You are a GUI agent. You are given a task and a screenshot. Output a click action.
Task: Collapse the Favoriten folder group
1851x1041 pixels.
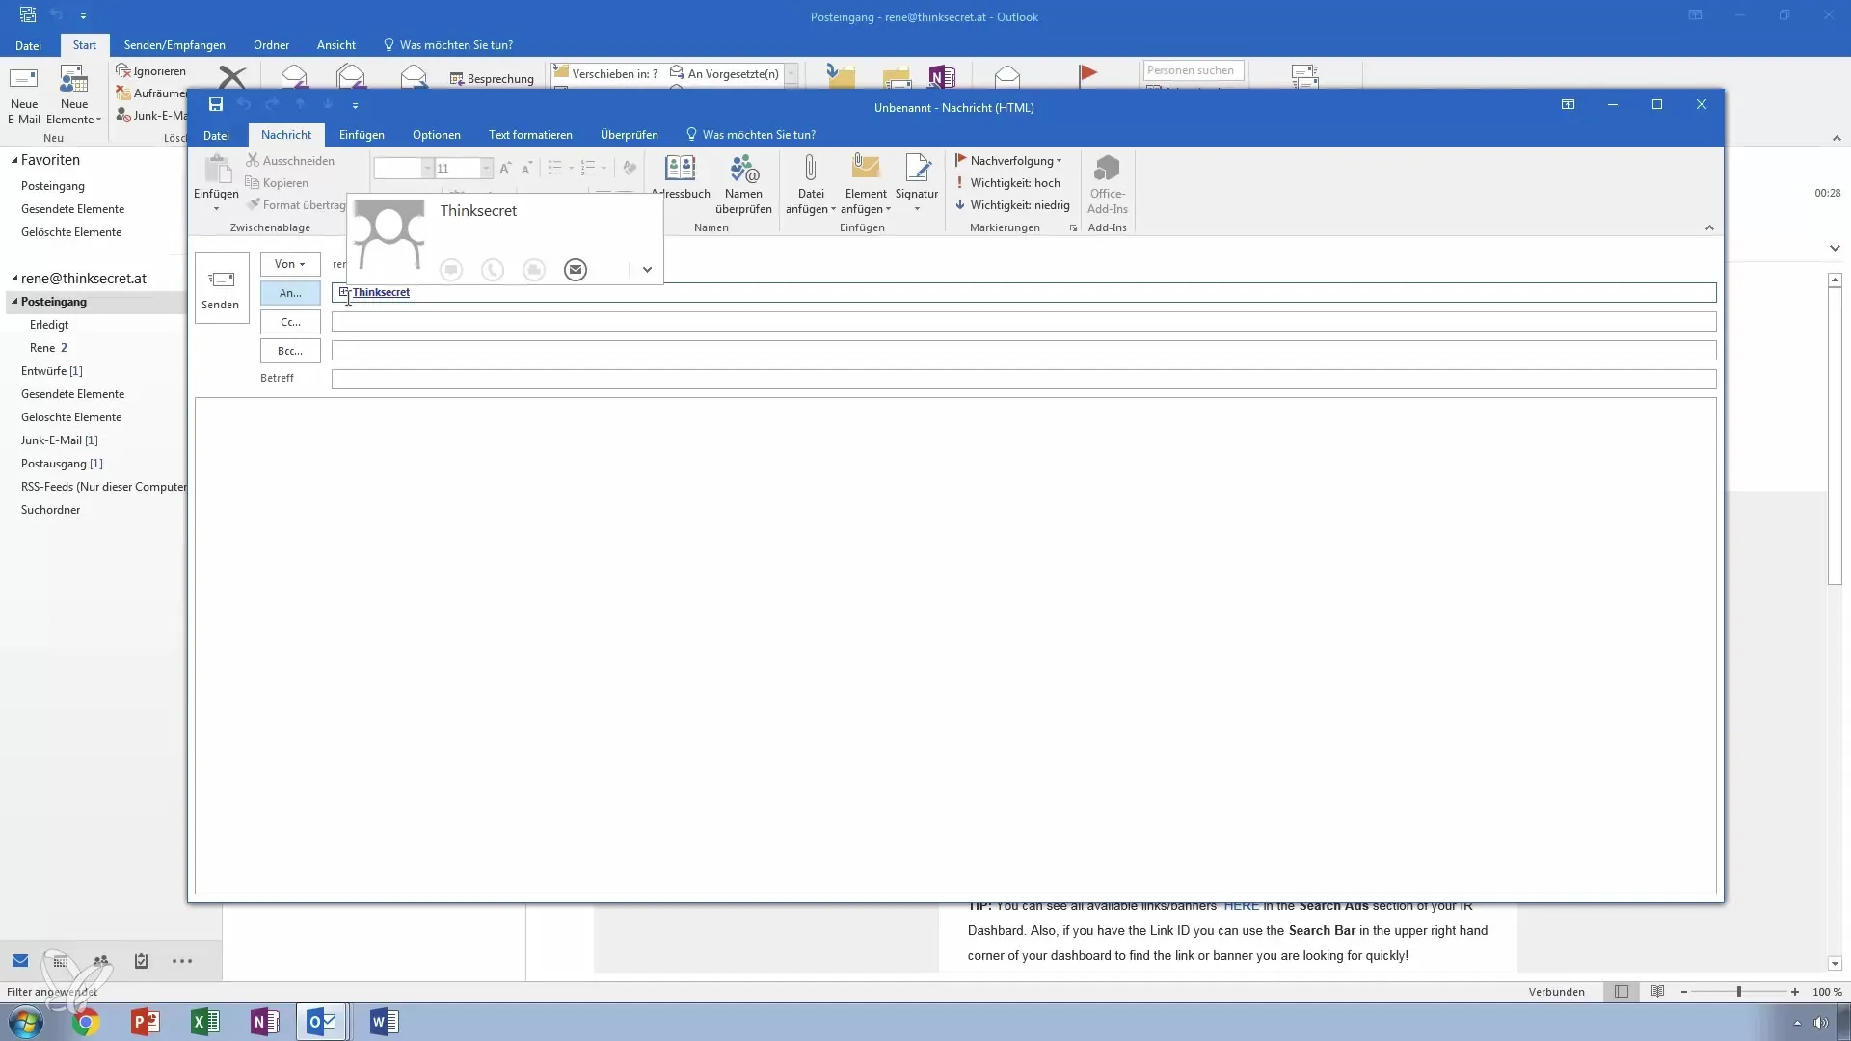point(14,160)
